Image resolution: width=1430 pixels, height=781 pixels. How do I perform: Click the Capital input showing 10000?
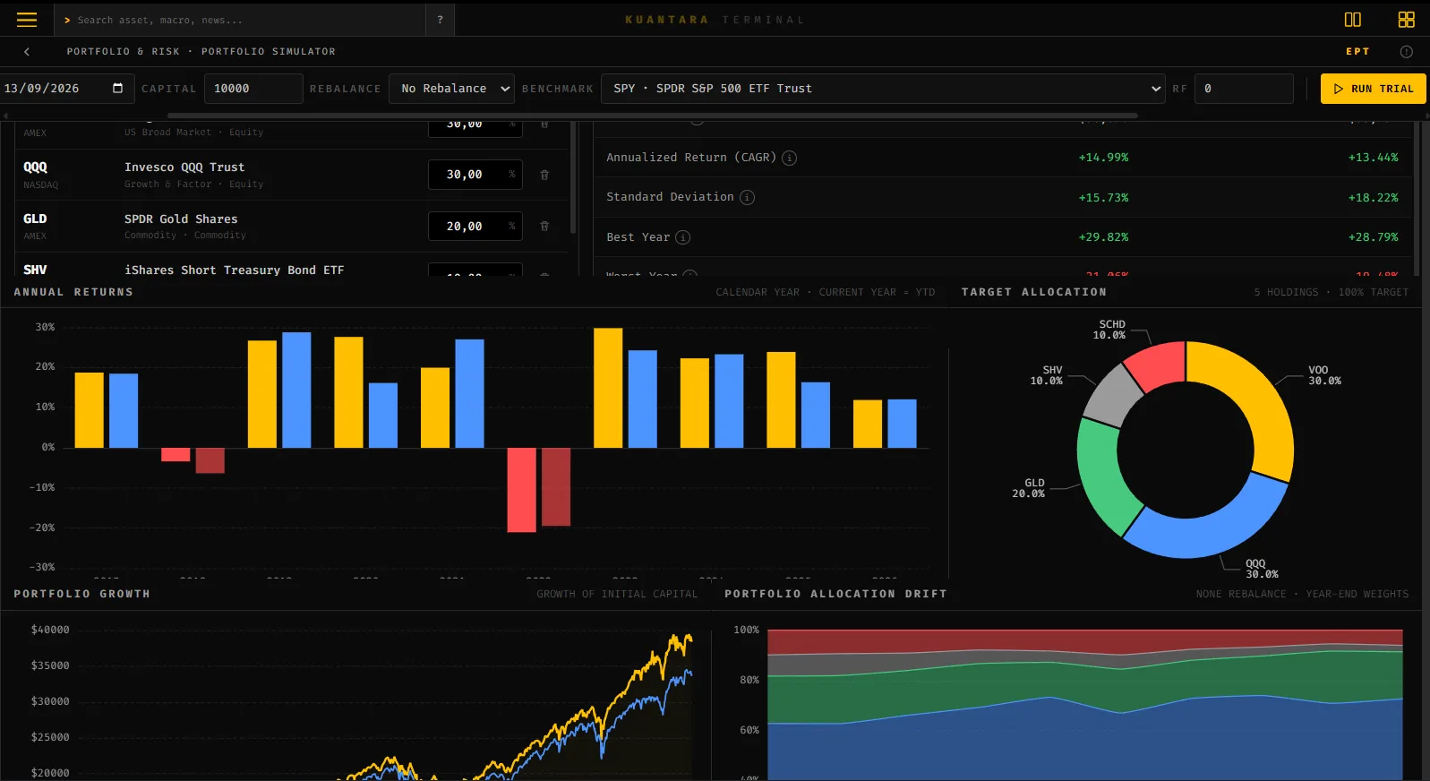(253, 89)
